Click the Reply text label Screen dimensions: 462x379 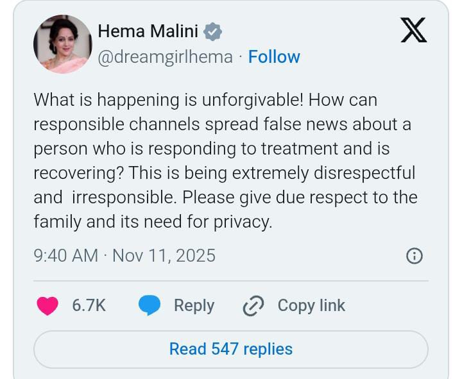(194, 306)
